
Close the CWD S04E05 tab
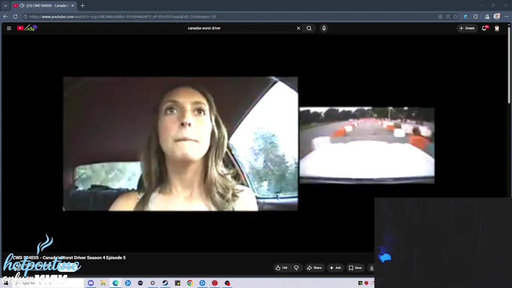pyautogui.click(x=72, y=6)
